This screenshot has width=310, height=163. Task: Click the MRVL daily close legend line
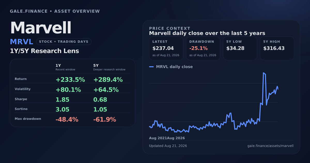tap(151, 67)
